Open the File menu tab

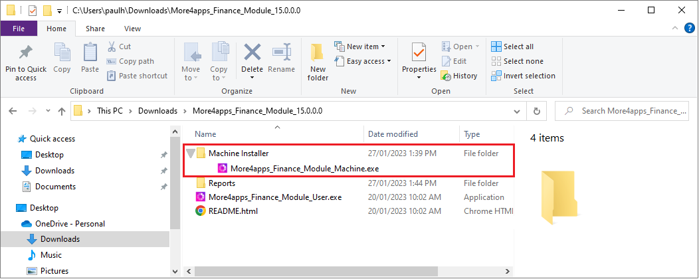[19, 29]
